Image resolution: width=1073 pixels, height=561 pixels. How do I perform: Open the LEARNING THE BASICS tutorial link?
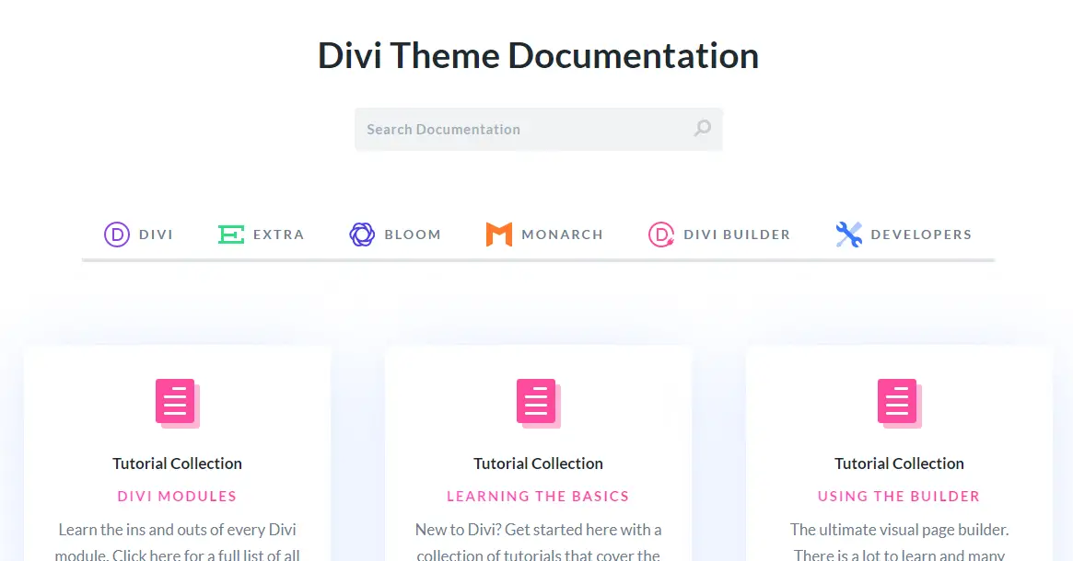point(538,496)
